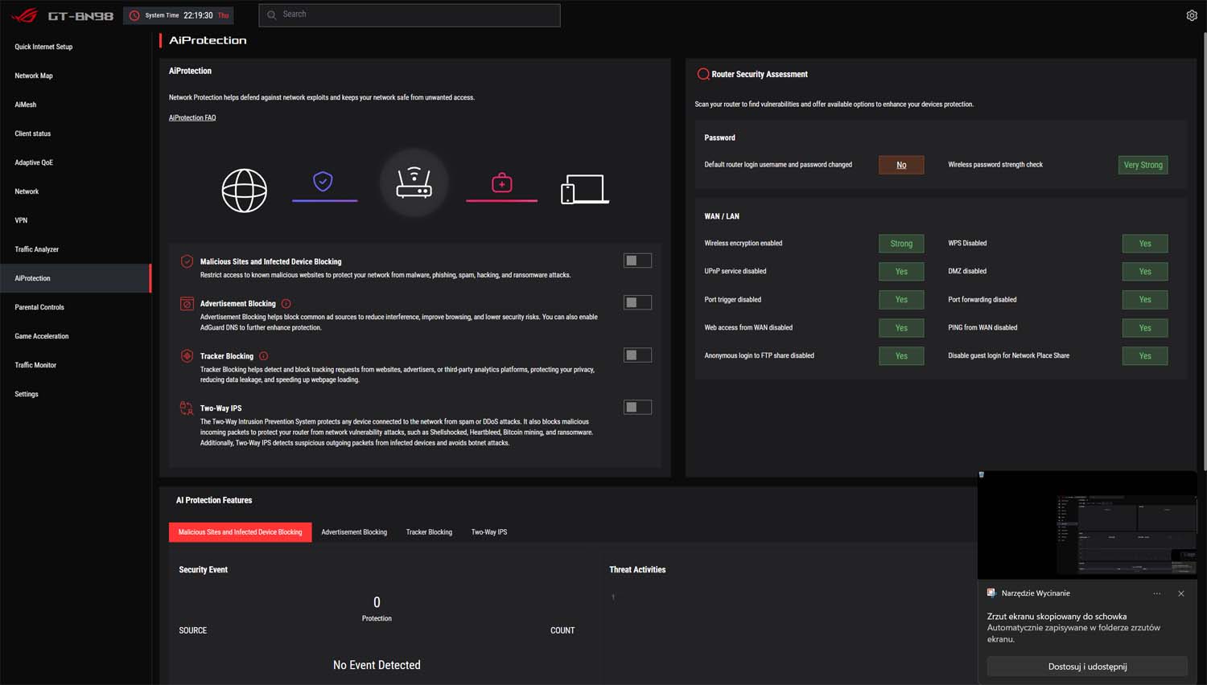Open Quick Internet Setup

point(76,47)
